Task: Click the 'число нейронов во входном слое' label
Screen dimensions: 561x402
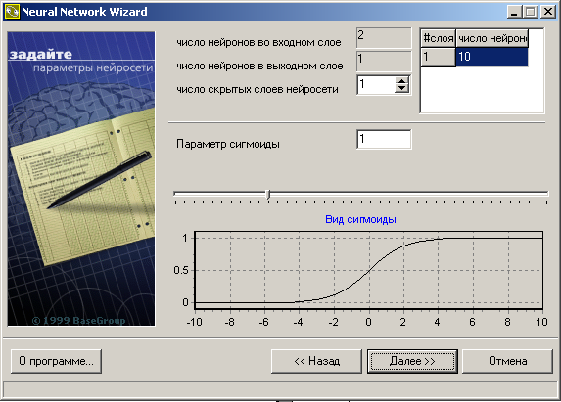Action: pyautogui.click(x=258, y=42)
